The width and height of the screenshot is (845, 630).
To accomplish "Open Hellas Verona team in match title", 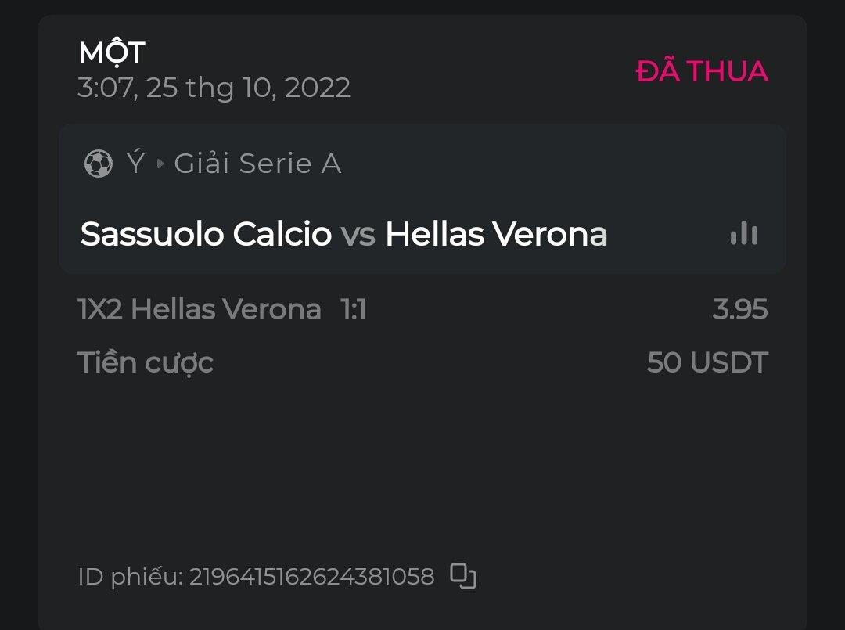I will coord(496,234).
